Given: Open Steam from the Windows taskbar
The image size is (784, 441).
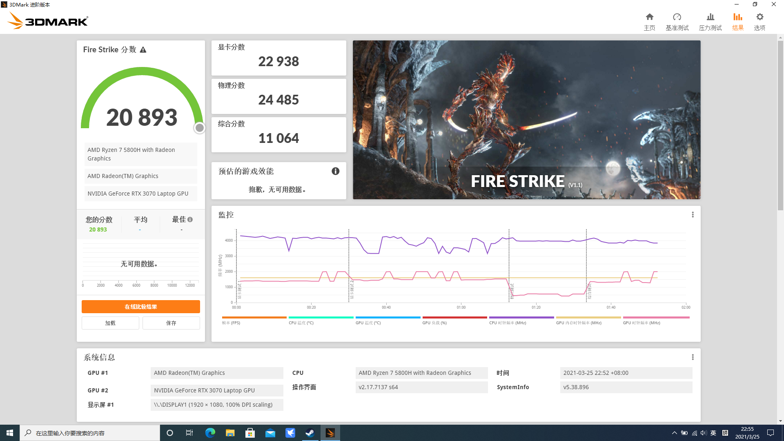Looking at the screenshot, I should [x=310, y=433].
